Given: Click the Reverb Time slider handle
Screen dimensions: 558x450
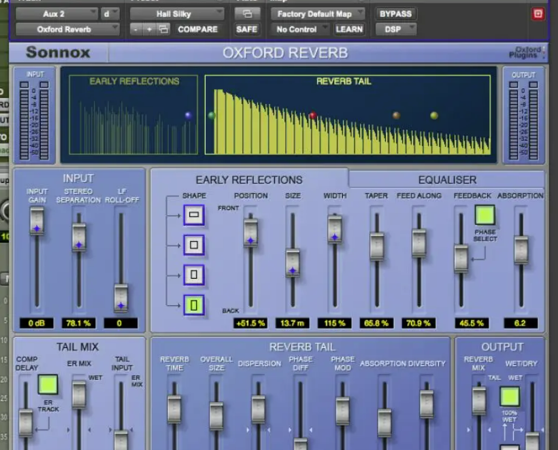Looking at the screenshot, I should (x=174, y=409).
